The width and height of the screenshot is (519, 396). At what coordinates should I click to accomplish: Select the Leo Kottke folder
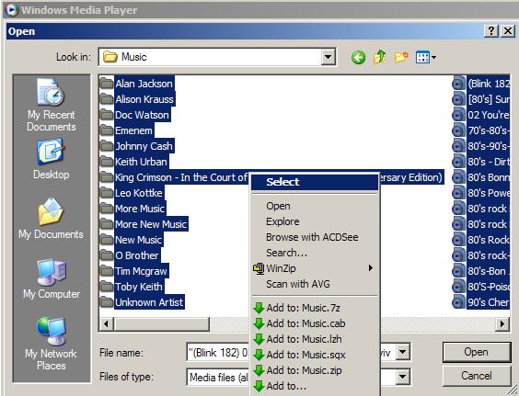[x=132, y=193]
